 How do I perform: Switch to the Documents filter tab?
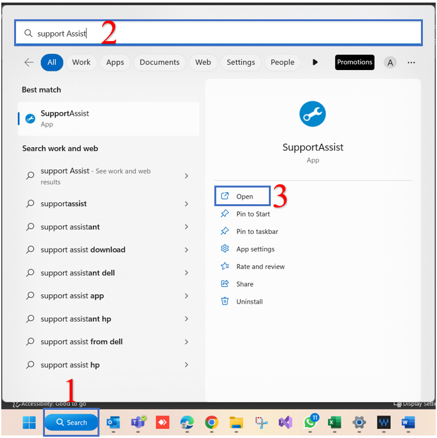159,62
